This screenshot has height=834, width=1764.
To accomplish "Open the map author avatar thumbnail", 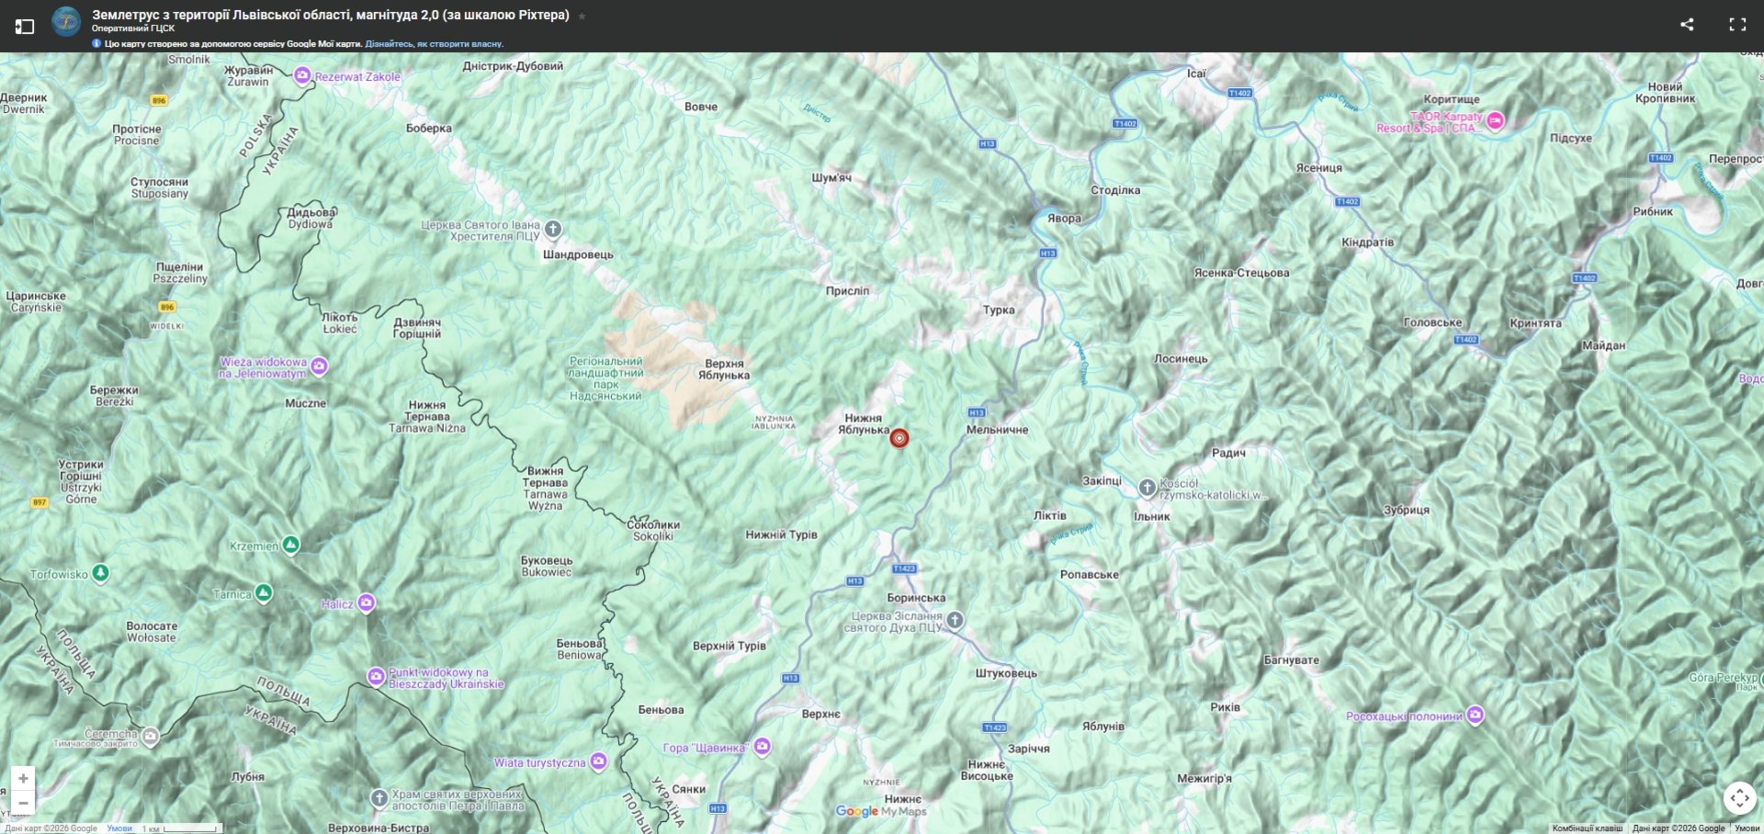I will pos(66,20).
